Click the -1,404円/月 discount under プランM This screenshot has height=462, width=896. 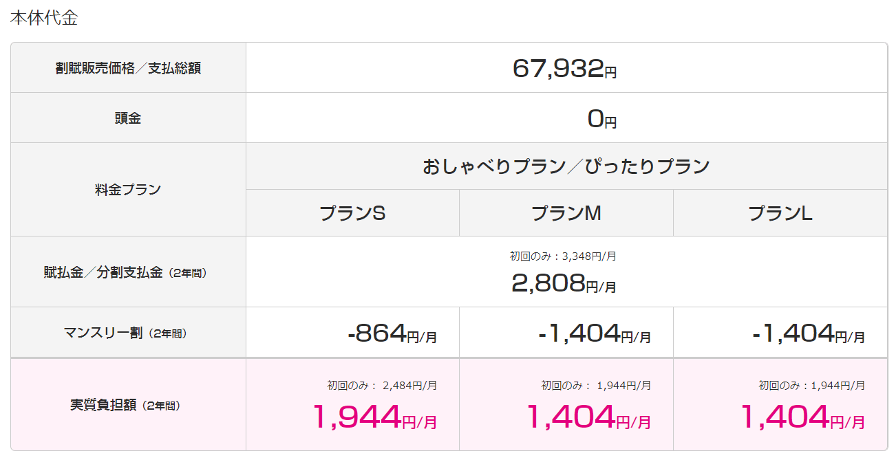(x=595, y=333)
